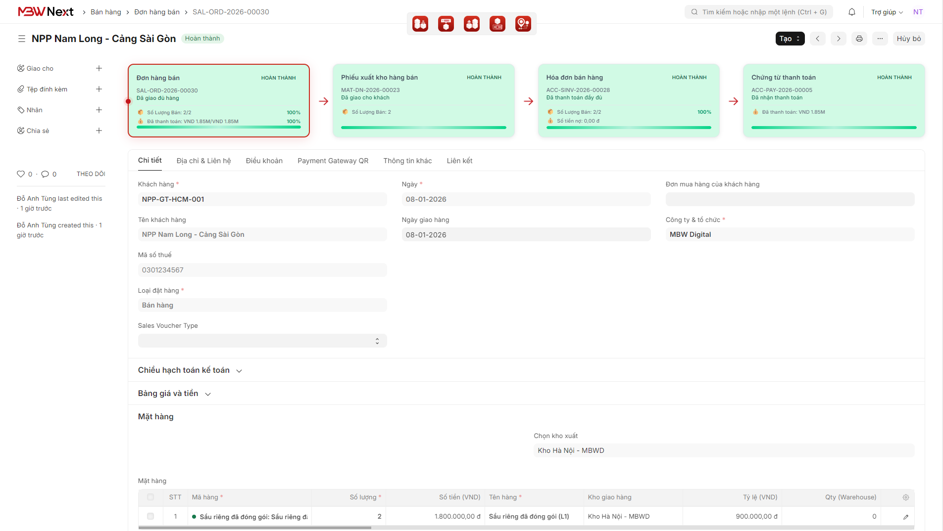Screen dimensions: 943x531
Task: Switch to the Điều khoản tab
Action: click(x=264, y=161)
